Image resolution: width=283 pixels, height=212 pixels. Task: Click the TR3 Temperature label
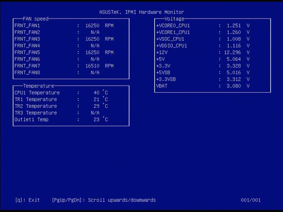point(36,113)
